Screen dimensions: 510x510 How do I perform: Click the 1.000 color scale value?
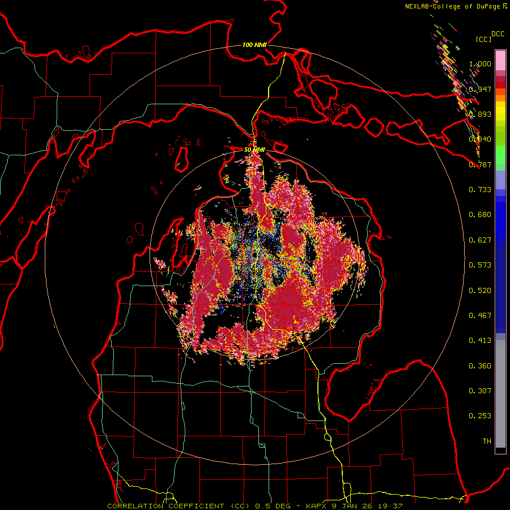(480, 63)
